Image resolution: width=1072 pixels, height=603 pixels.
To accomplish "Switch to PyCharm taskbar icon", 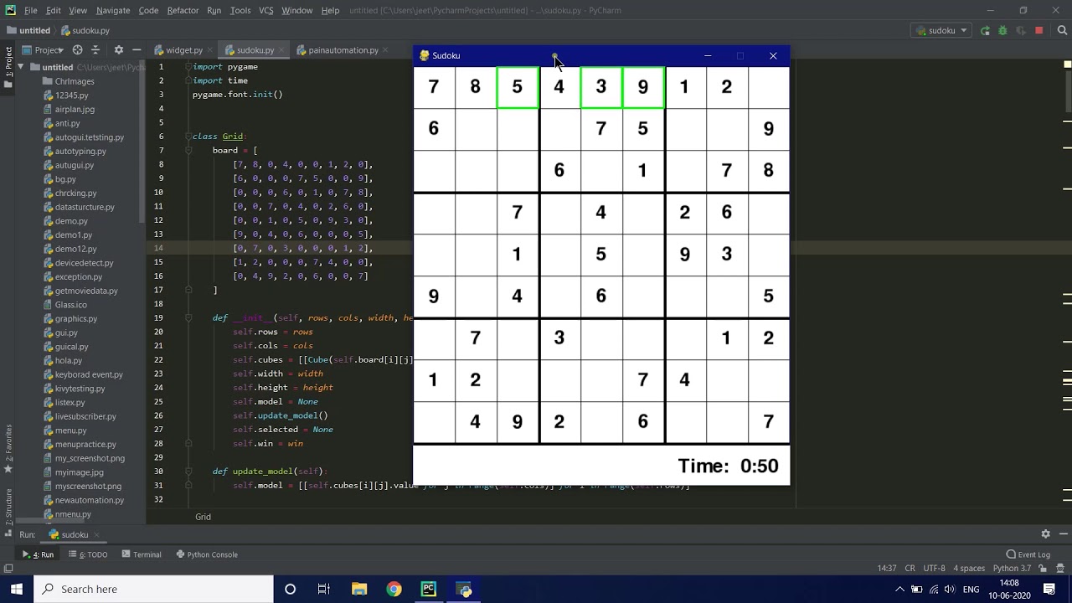I will tap(429, 589).
